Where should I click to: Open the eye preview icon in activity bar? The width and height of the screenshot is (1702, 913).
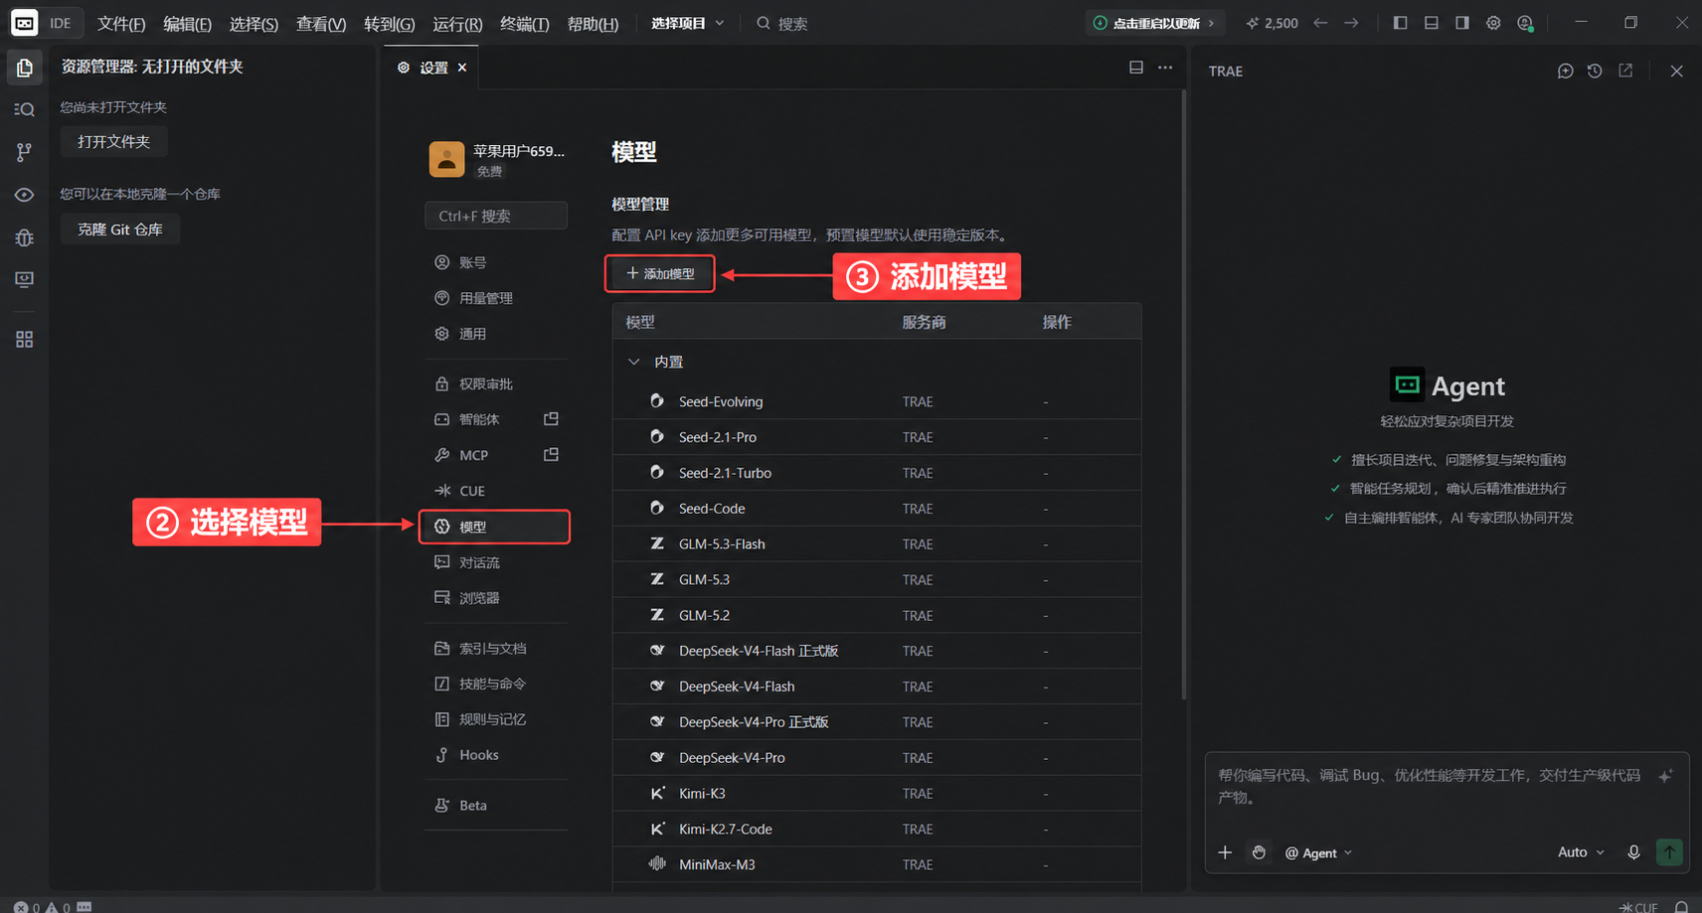tap(24, 195)
